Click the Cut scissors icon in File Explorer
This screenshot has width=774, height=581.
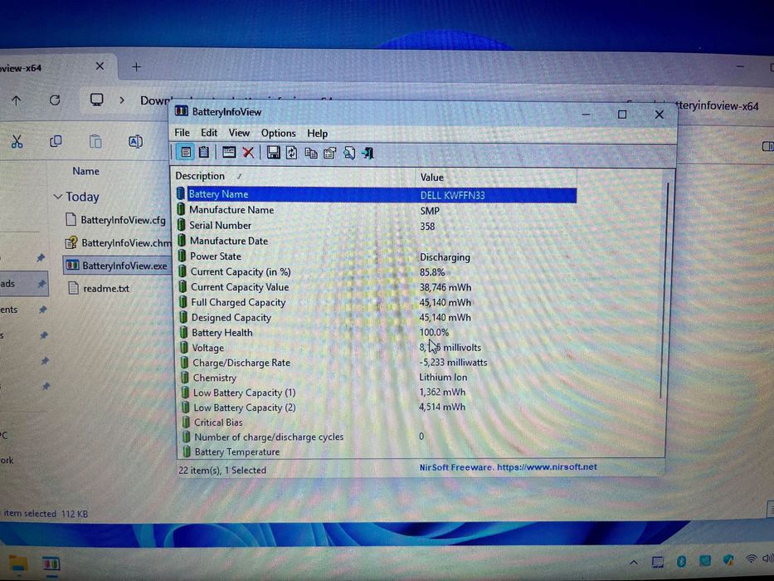tap(17, 142)
